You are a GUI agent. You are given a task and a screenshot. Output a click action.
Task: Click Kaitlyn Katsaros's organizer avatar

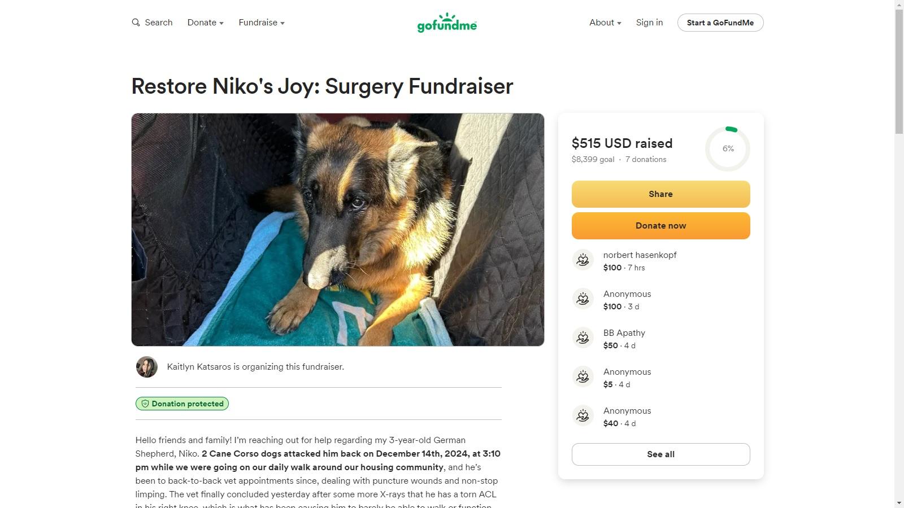click(147, 367)
